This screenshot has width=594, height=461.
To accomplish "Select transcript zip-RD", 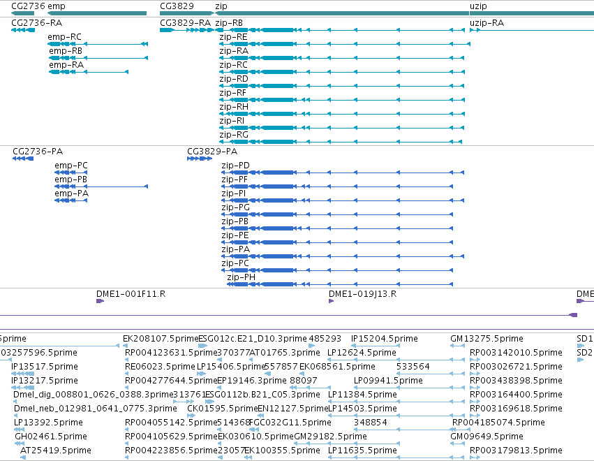I will 234,79.
